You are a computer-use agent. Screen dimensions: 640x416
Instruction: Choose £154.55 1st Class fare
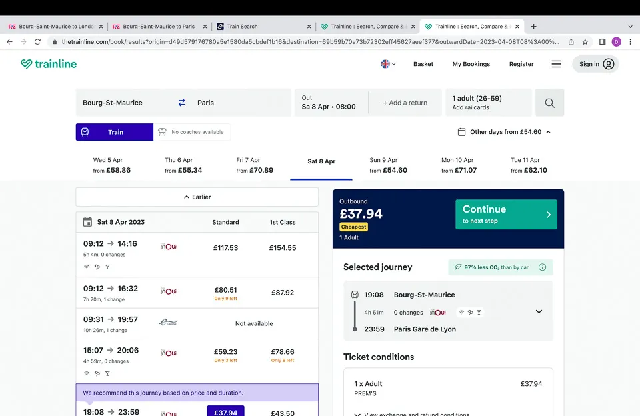click(x=283, y=248)
